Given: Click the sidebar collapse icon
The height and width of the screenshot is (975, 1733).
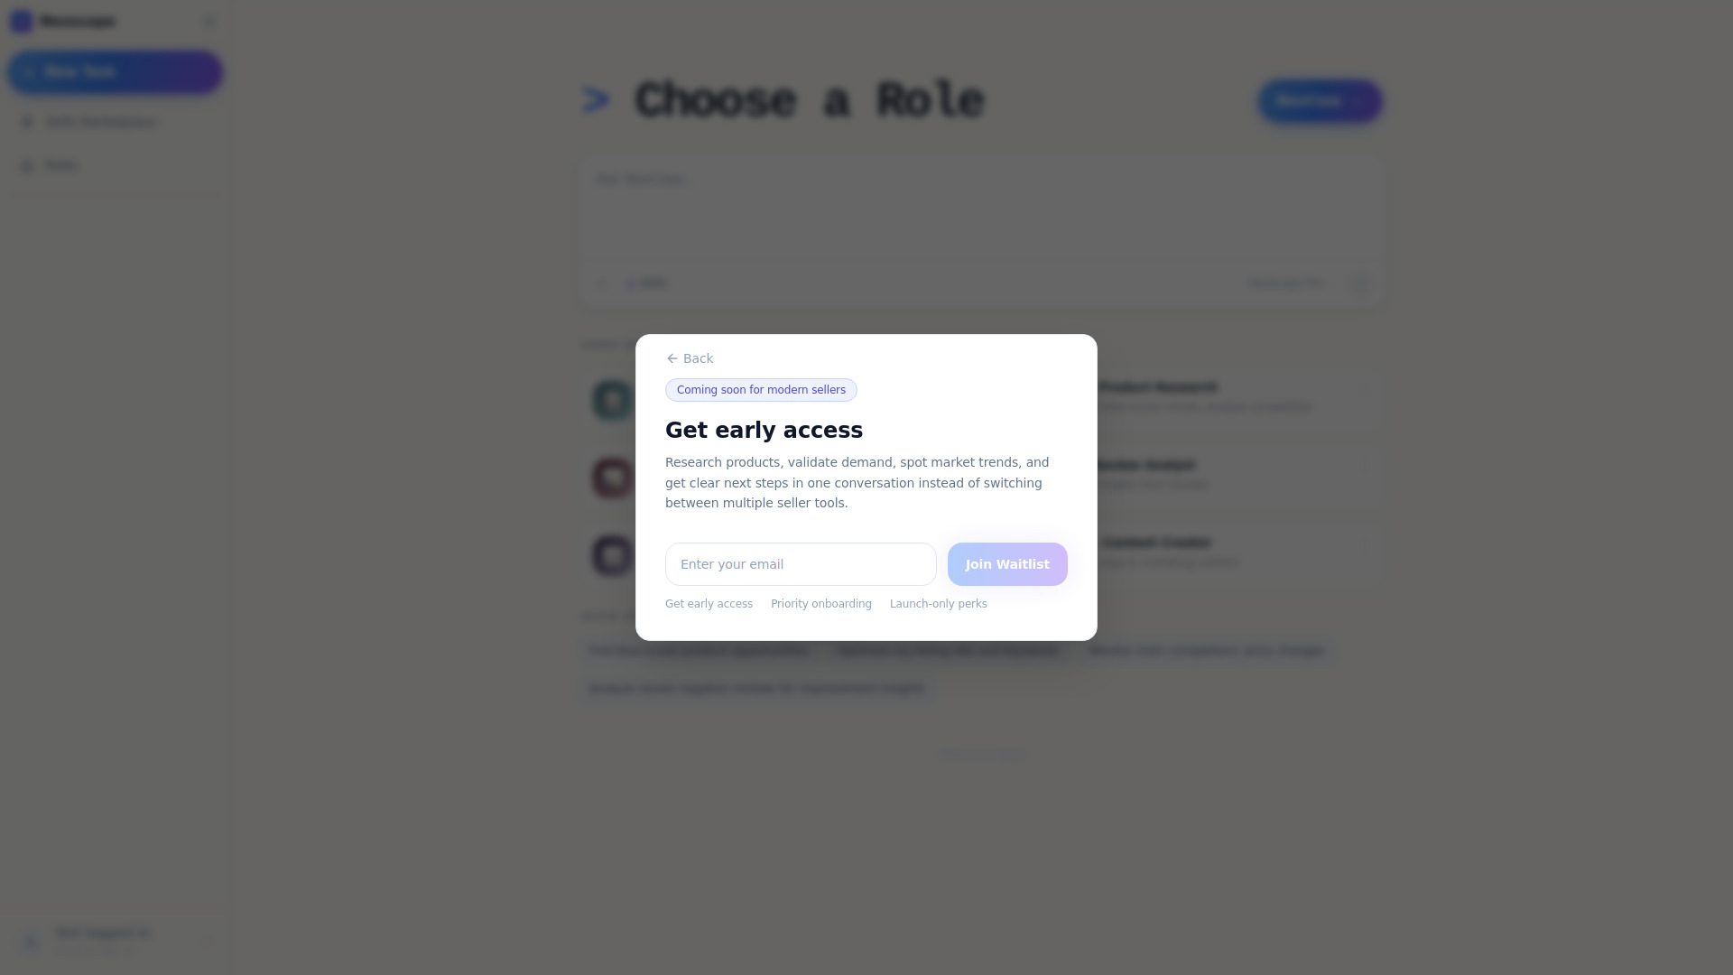Looking at the screenshot, I should click(x=209, y=20).
